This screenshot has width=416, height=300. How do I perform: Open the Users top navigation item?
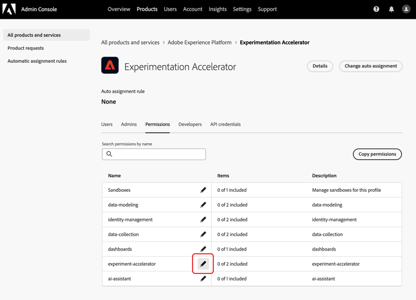[170, 9]
